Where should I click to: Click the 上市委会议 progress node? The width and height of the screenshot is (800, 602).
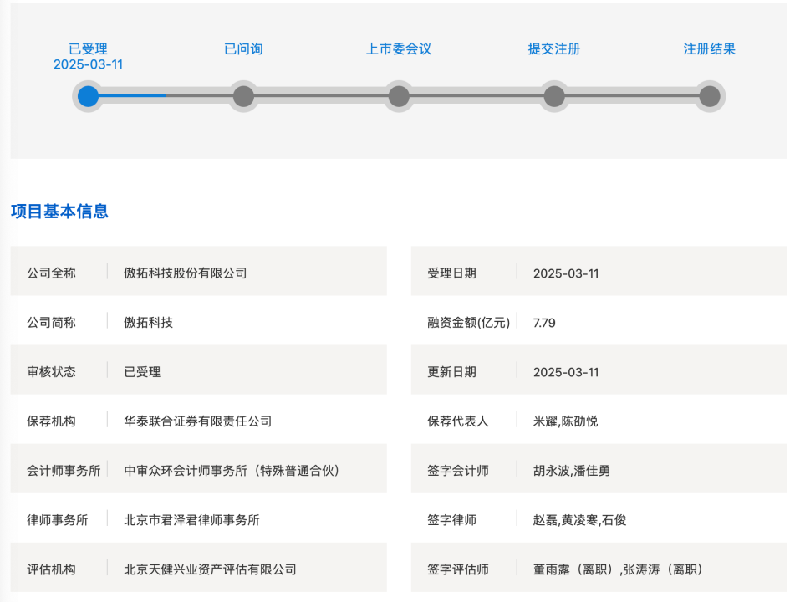(x=399, y=96)
